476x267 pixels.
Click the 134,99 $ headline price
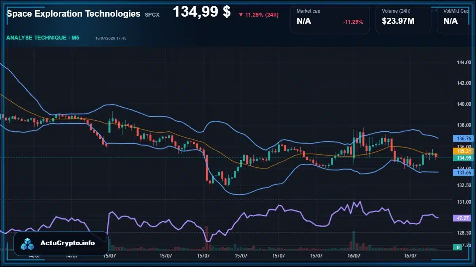tap(202, 12)
